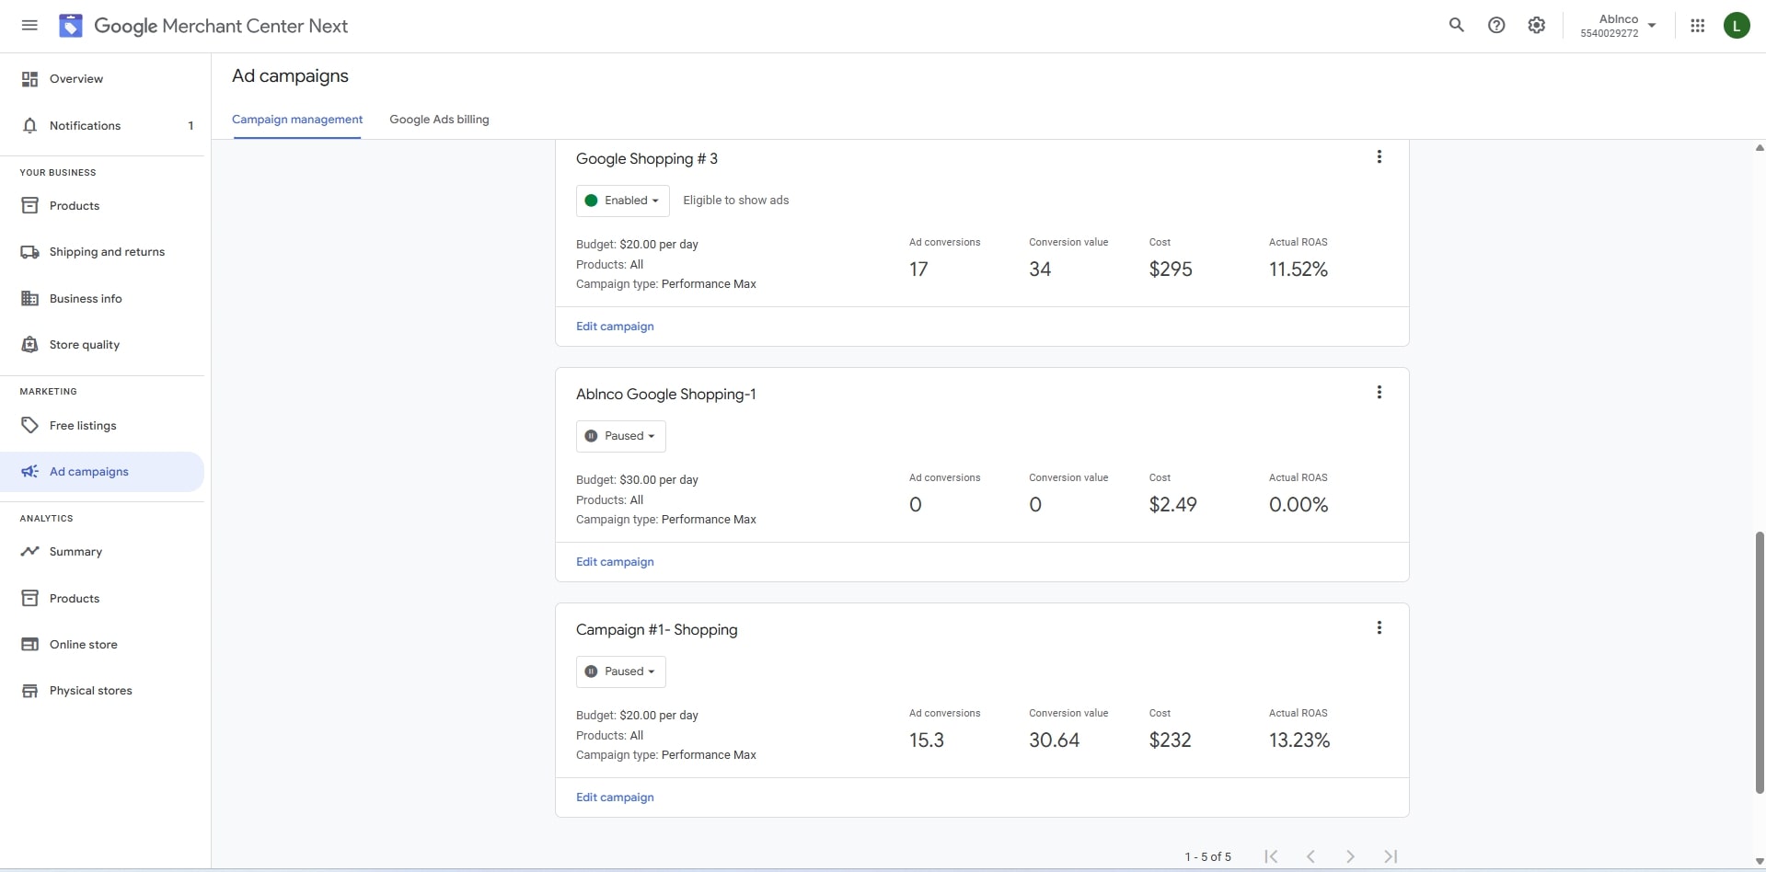
Task: Go to previous page of campaigns
Action: click(1310, 856)
